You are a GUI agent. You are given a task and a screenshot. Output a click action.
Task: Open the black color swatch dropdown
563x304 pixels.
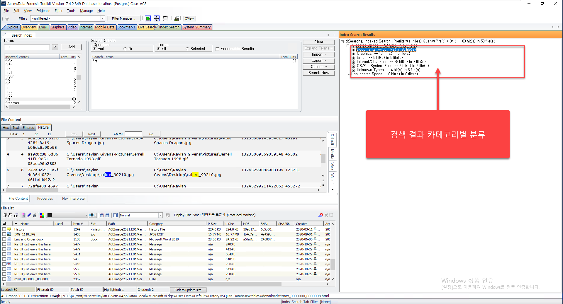87,215
